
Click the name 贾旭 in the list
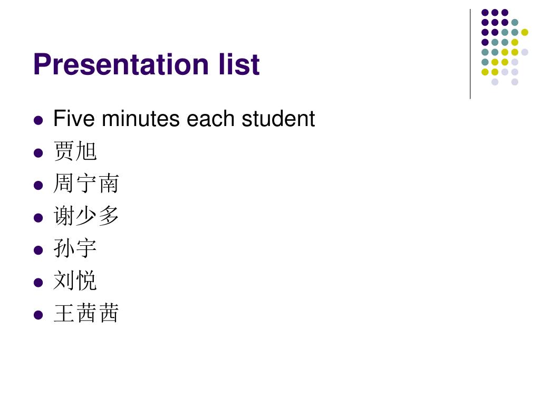75,151
